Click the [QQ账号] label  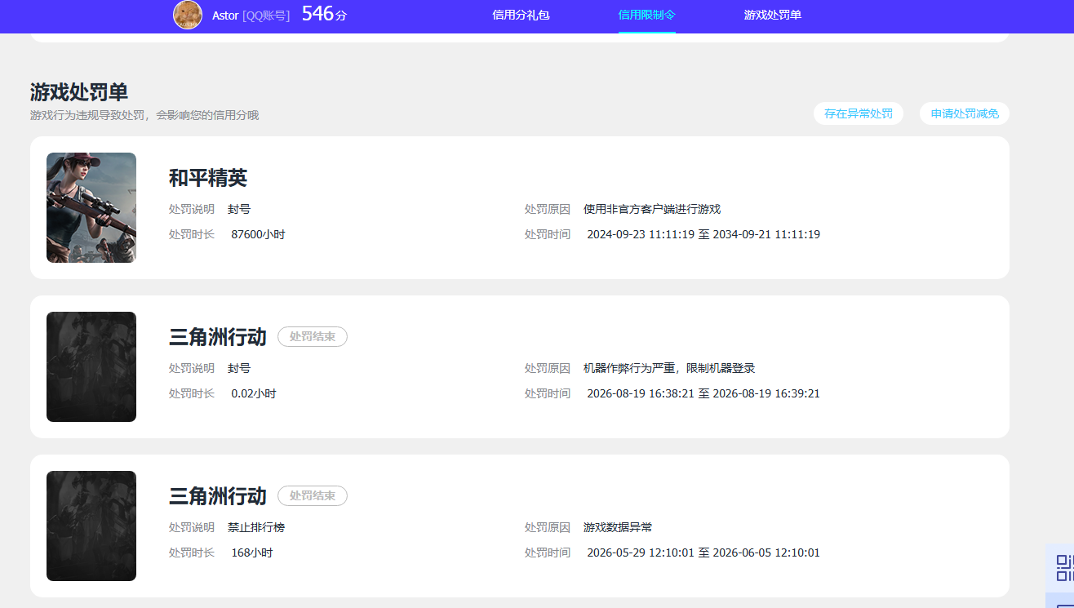pos(266,16)
